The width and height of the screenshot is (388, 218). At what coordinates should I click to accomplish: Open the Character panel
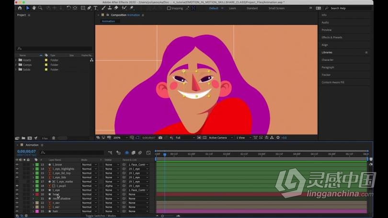tap(327, 60)
